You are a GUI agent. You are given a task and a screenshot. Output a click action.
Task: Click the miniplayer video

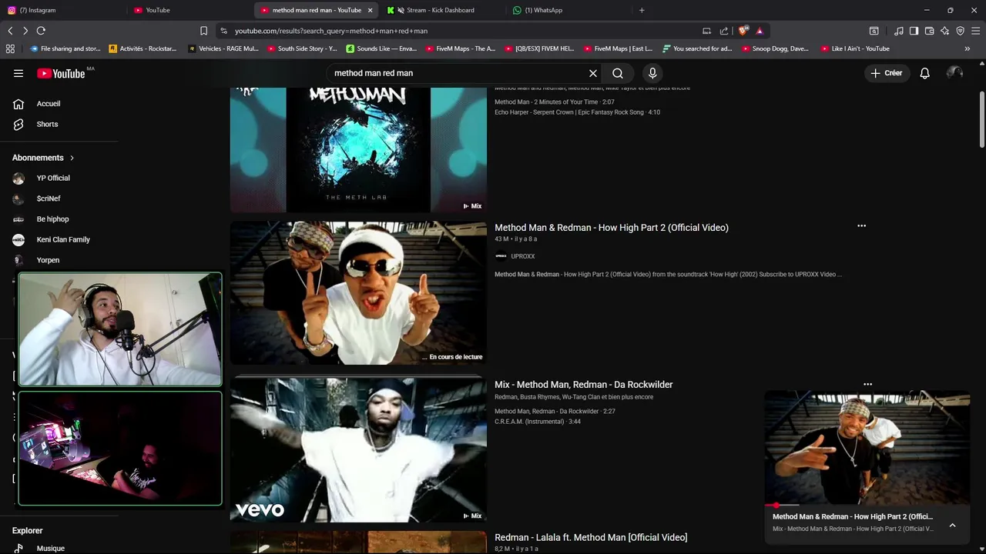point(867,448)
